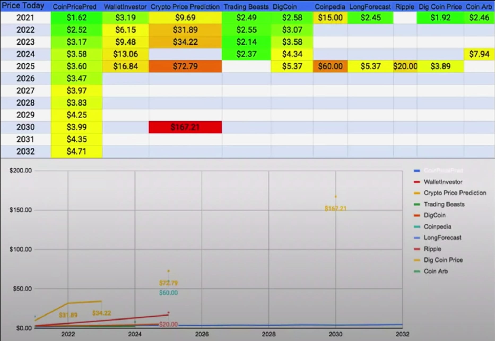
Task: Select the LongForecast column header
Action: [x=370, y=7]
